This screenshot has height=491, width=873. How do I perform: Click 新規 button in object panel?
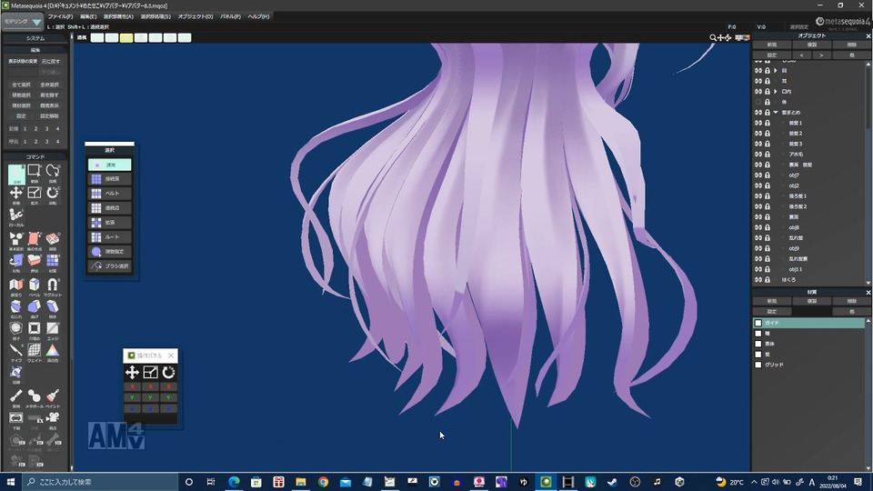click(771, 45)
